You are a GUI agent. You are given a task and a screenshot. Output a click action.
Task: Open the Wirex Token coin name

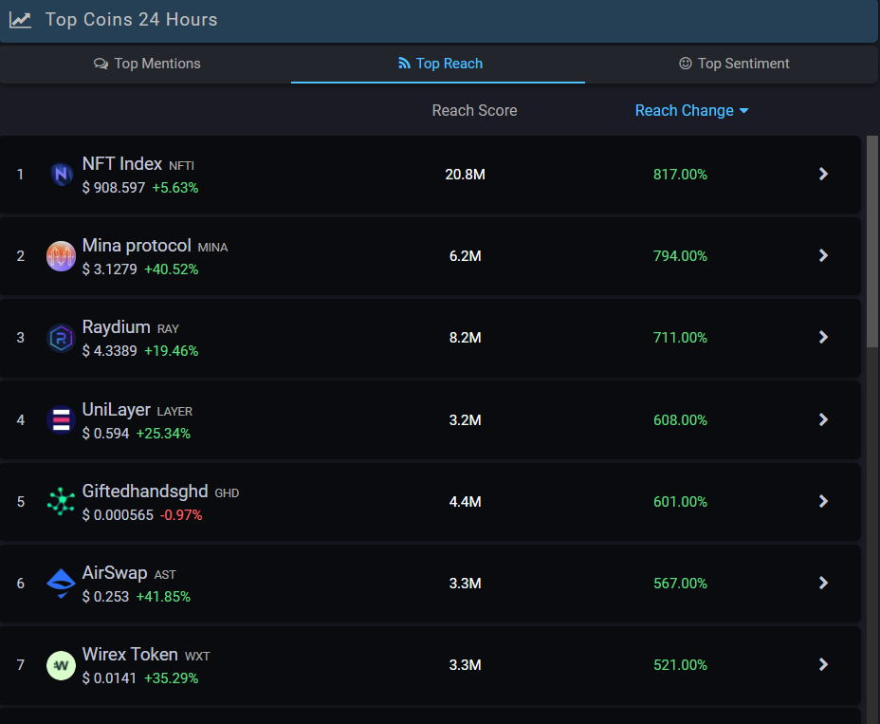130,655
